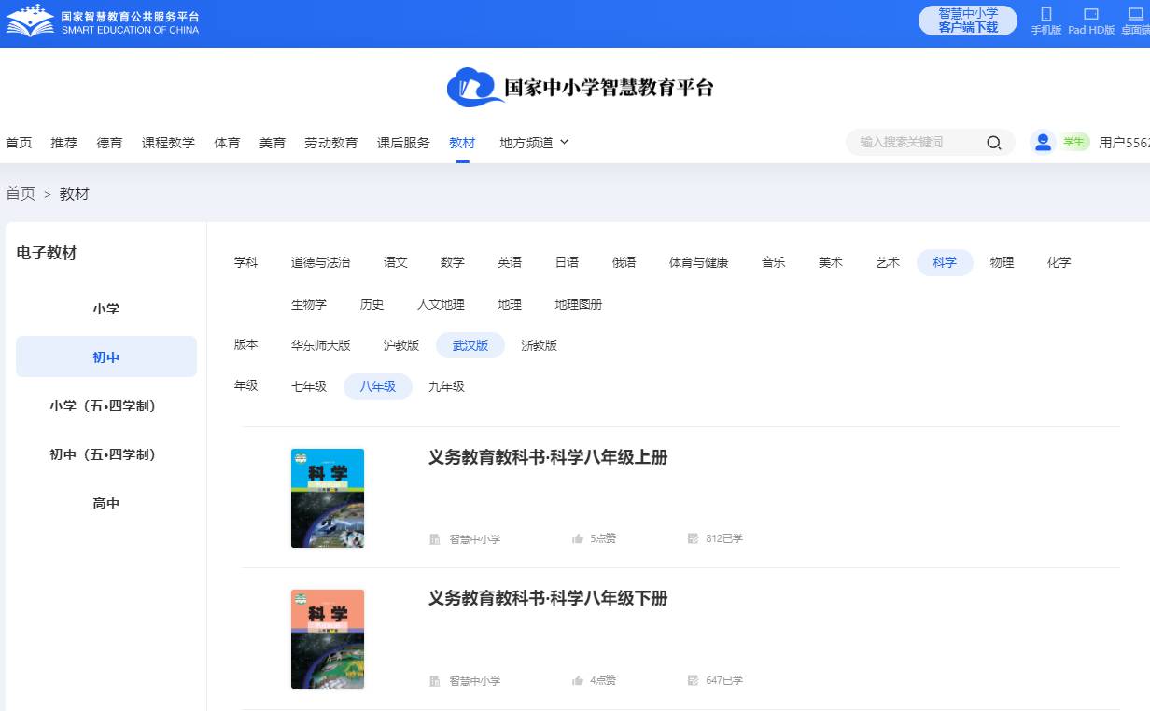Click the 学生 role badge
This screenshot has height=711, width=1150.
click(x=1074, y=142)
